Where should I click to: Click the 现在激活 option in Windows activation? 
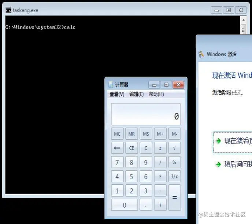point(233,143)
